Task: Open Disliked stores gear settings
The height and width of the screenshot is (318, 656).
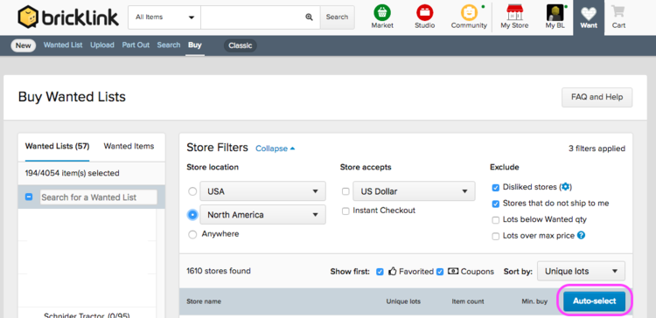Action: [566, 186]
